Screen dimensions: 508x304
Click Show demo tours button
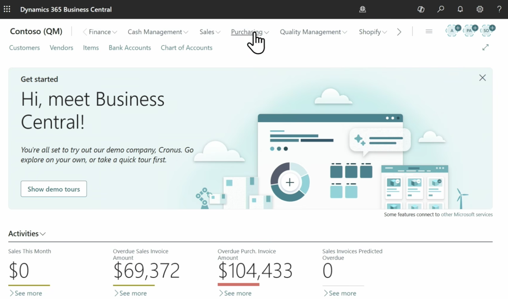54,189
